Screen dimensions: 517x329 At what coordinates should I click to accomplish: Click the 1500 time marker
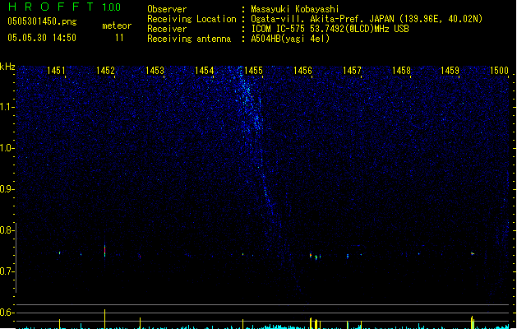click(499, 71)
